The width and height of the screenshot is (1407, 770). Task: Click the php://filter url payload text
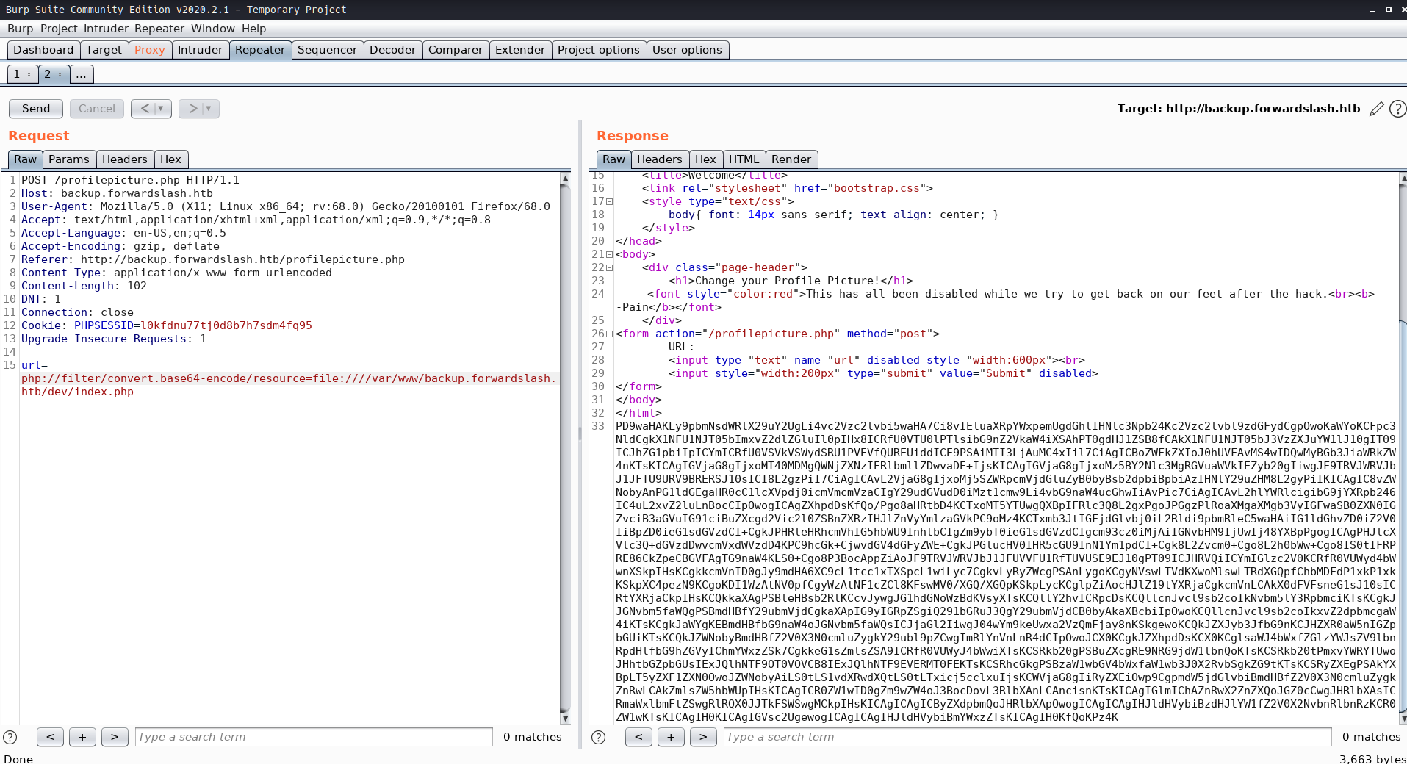click(288, 385)
